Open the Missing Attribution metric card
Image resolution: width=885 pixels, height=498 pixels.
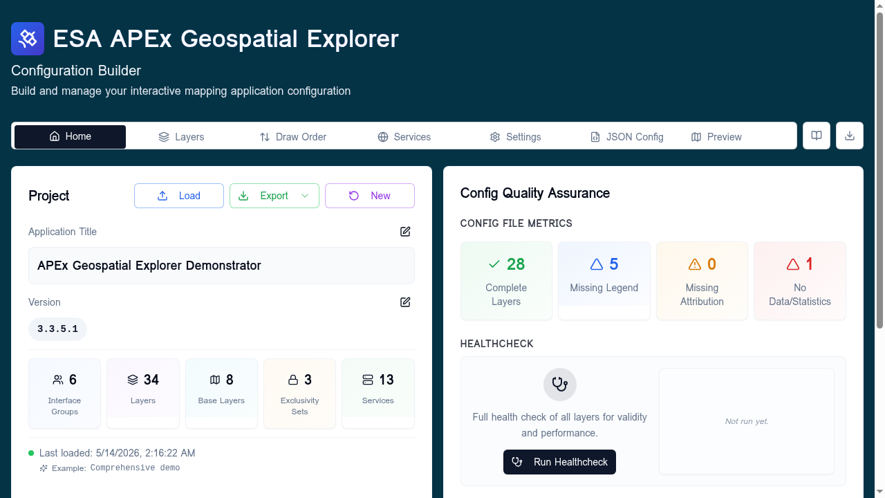pyautogui.click(x=702, y=281)
